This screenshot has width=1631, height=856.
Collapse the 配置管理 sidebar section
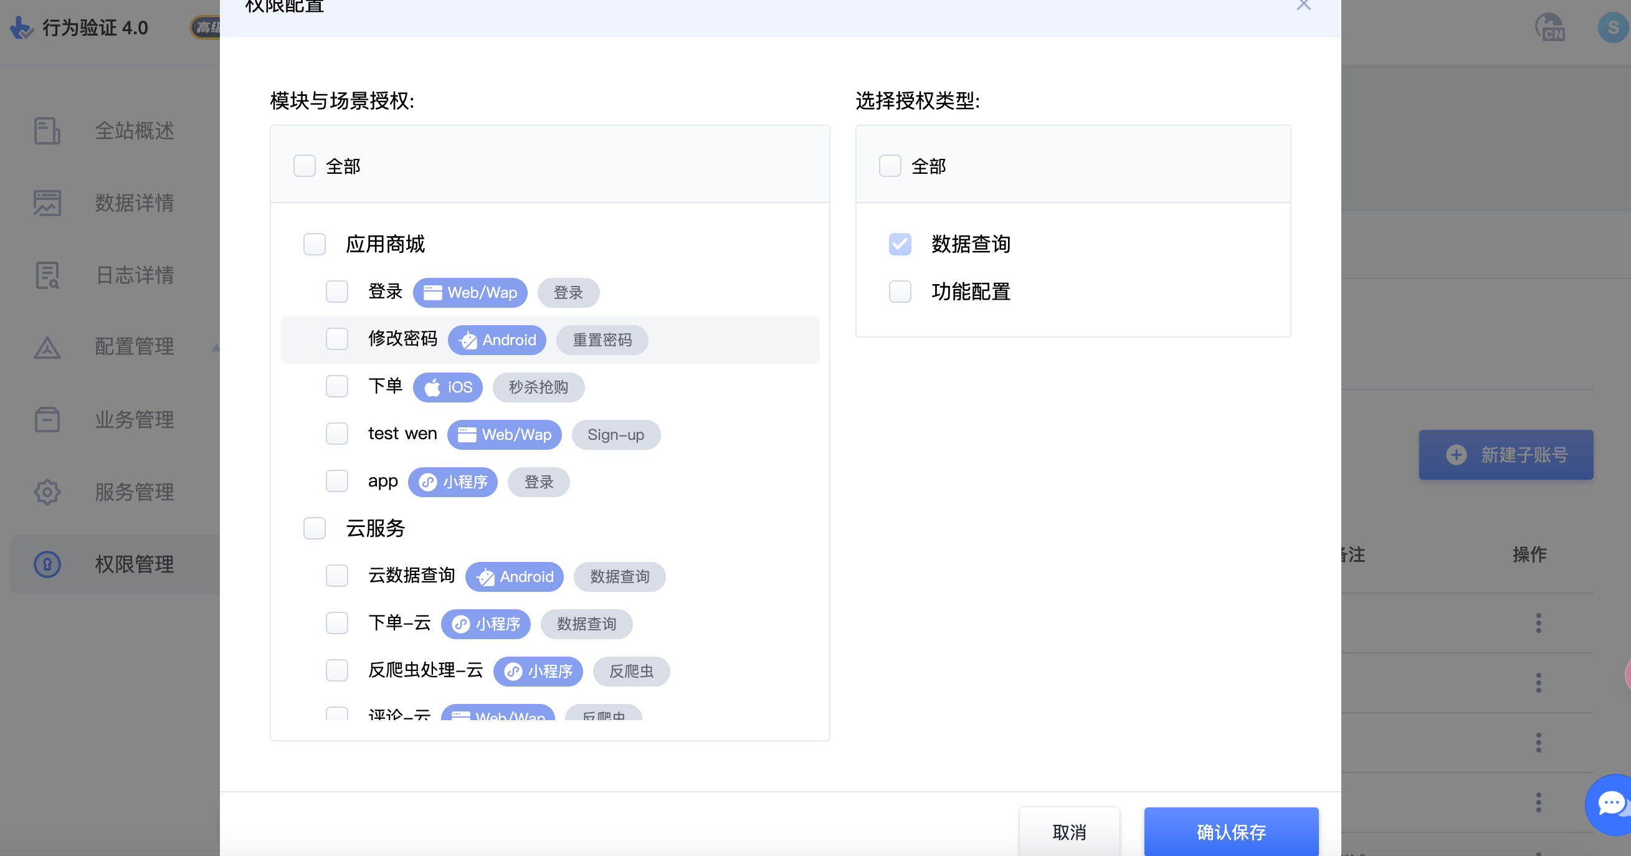216,348
